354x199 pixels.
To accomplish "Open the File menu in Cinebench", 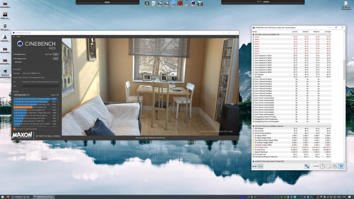I will coord(14,36).
